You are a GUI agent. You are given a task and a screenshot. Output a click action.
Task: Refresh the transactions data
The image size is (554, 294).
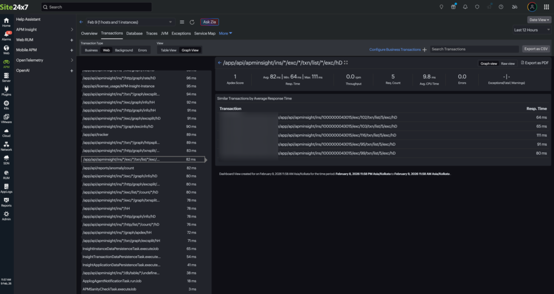pyautogui.click(x=192, y=22)
